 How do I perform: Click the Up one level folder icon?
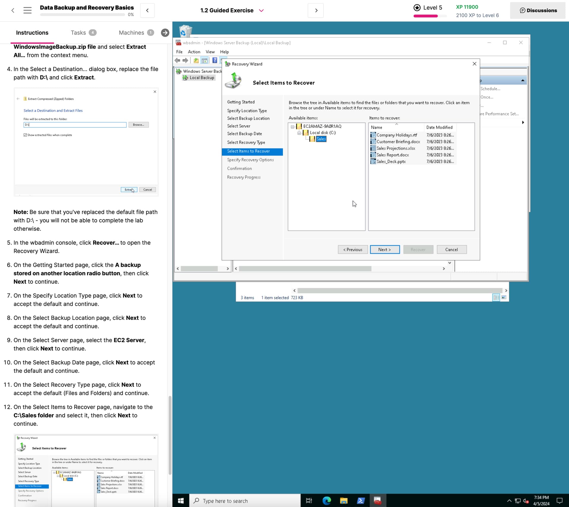tap(196, 60)
